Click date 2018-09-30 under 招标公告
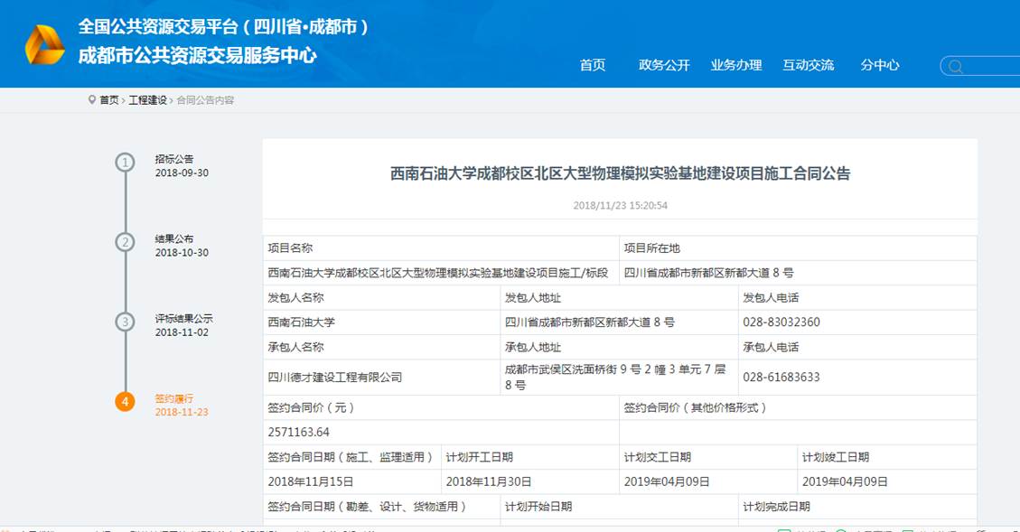1020x532 pixels. pos(182,173)
